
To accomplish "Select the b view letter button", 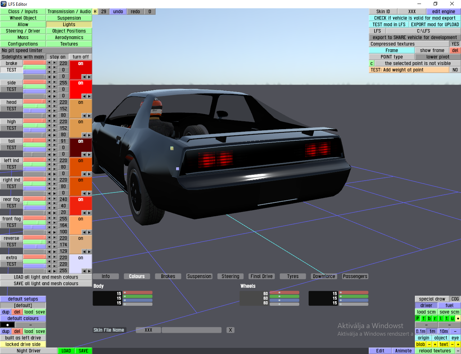I will pos(429,318).
